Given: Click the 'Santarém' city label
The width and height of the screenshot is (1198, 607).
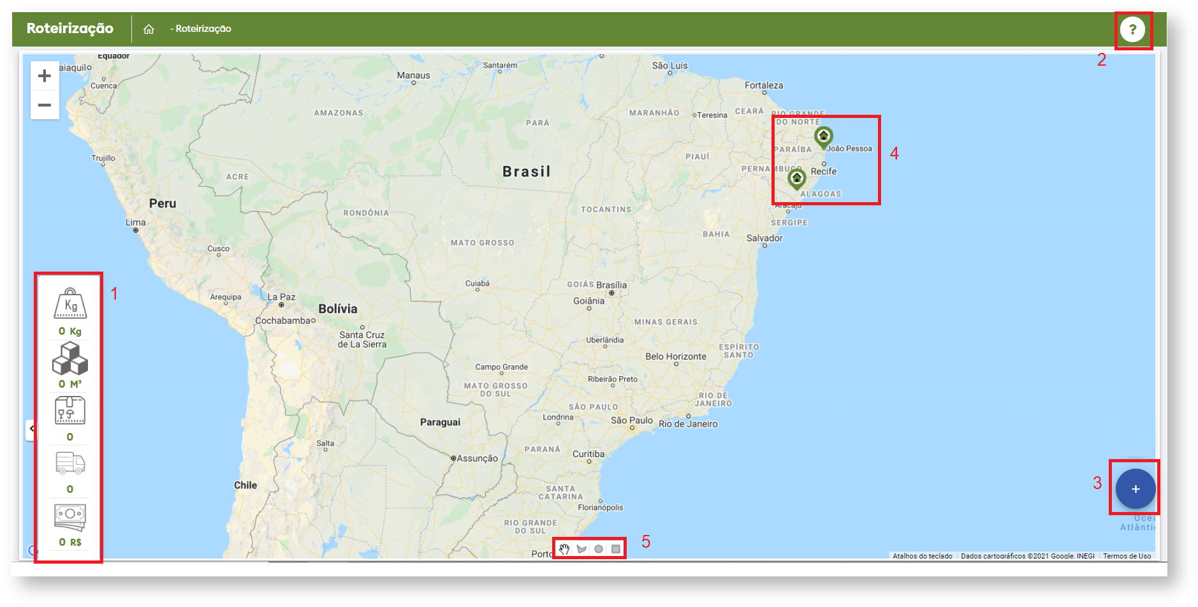Looking at the screenshot, I should click(500, 65).
